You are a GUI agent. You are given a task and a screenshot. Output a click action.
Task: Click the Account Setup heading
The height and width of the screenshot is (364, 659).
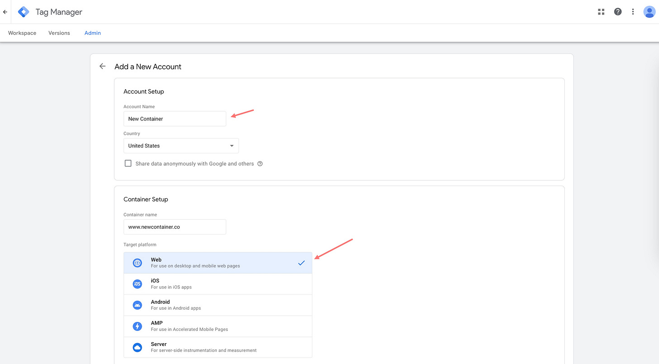(143, 91)
